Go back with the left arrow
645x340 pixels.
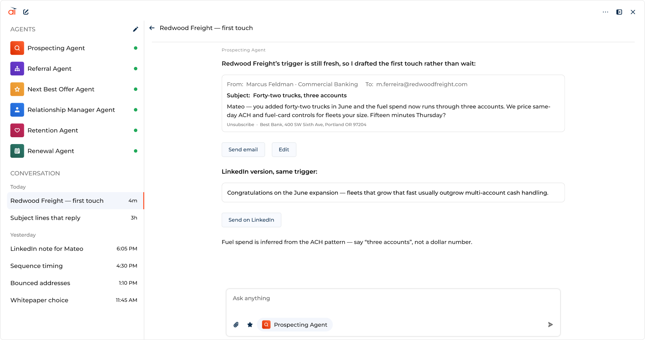152,28
